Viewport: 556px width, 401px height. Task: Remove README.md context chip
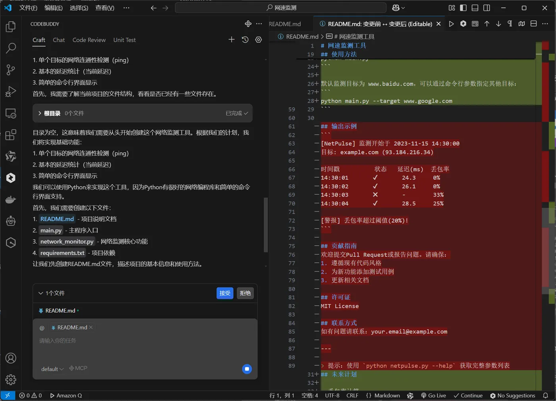pos(91,327)
